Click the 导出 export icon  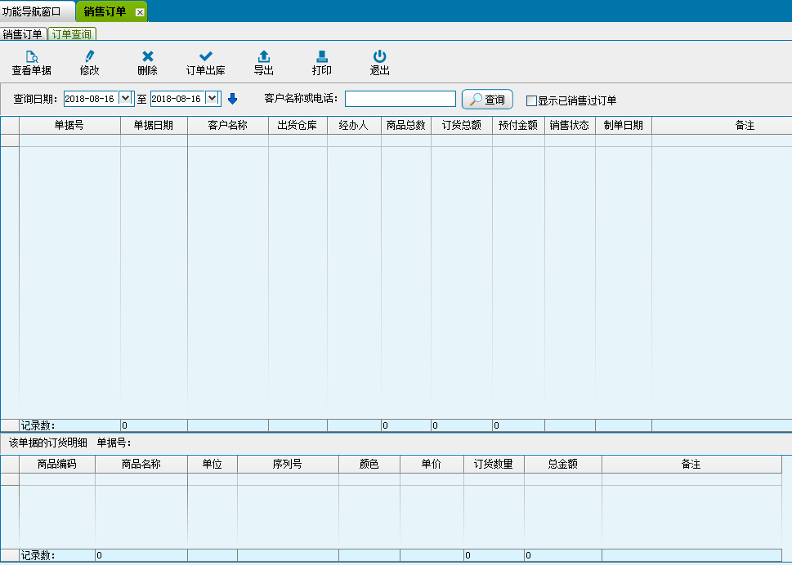[263, 56]
